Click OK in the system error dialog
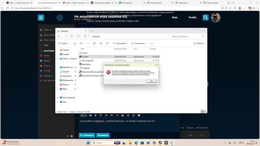This screenshot has height=146, width=260. pyautogui.click(x=151, y=81)
